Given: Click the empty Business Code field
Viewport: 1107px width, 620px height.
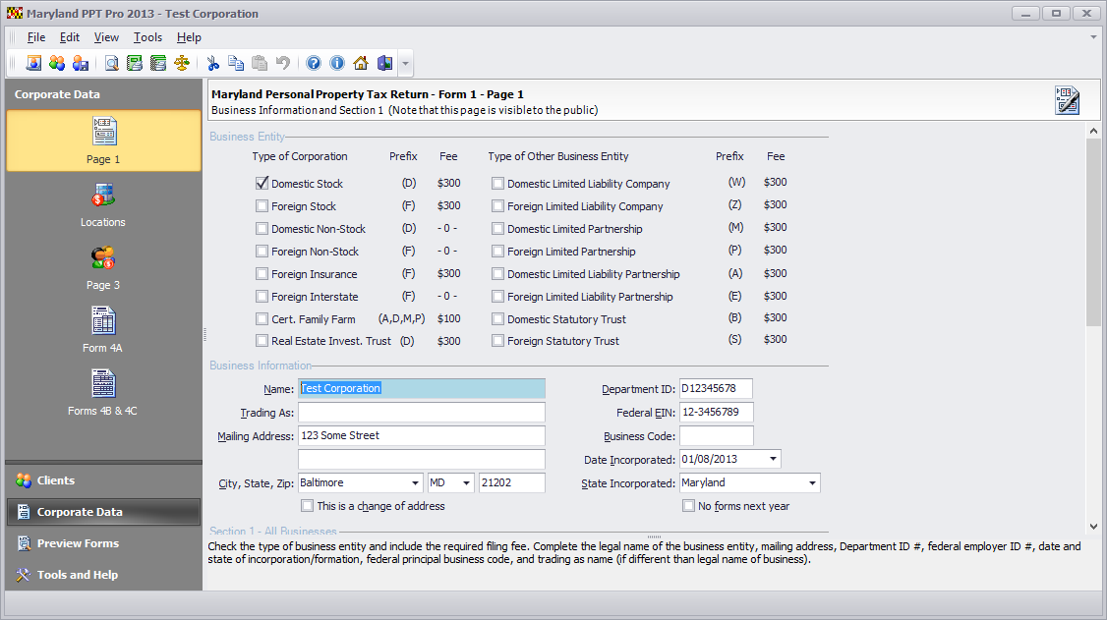Looking at the screenshot, I should click(x=717, y=436).
